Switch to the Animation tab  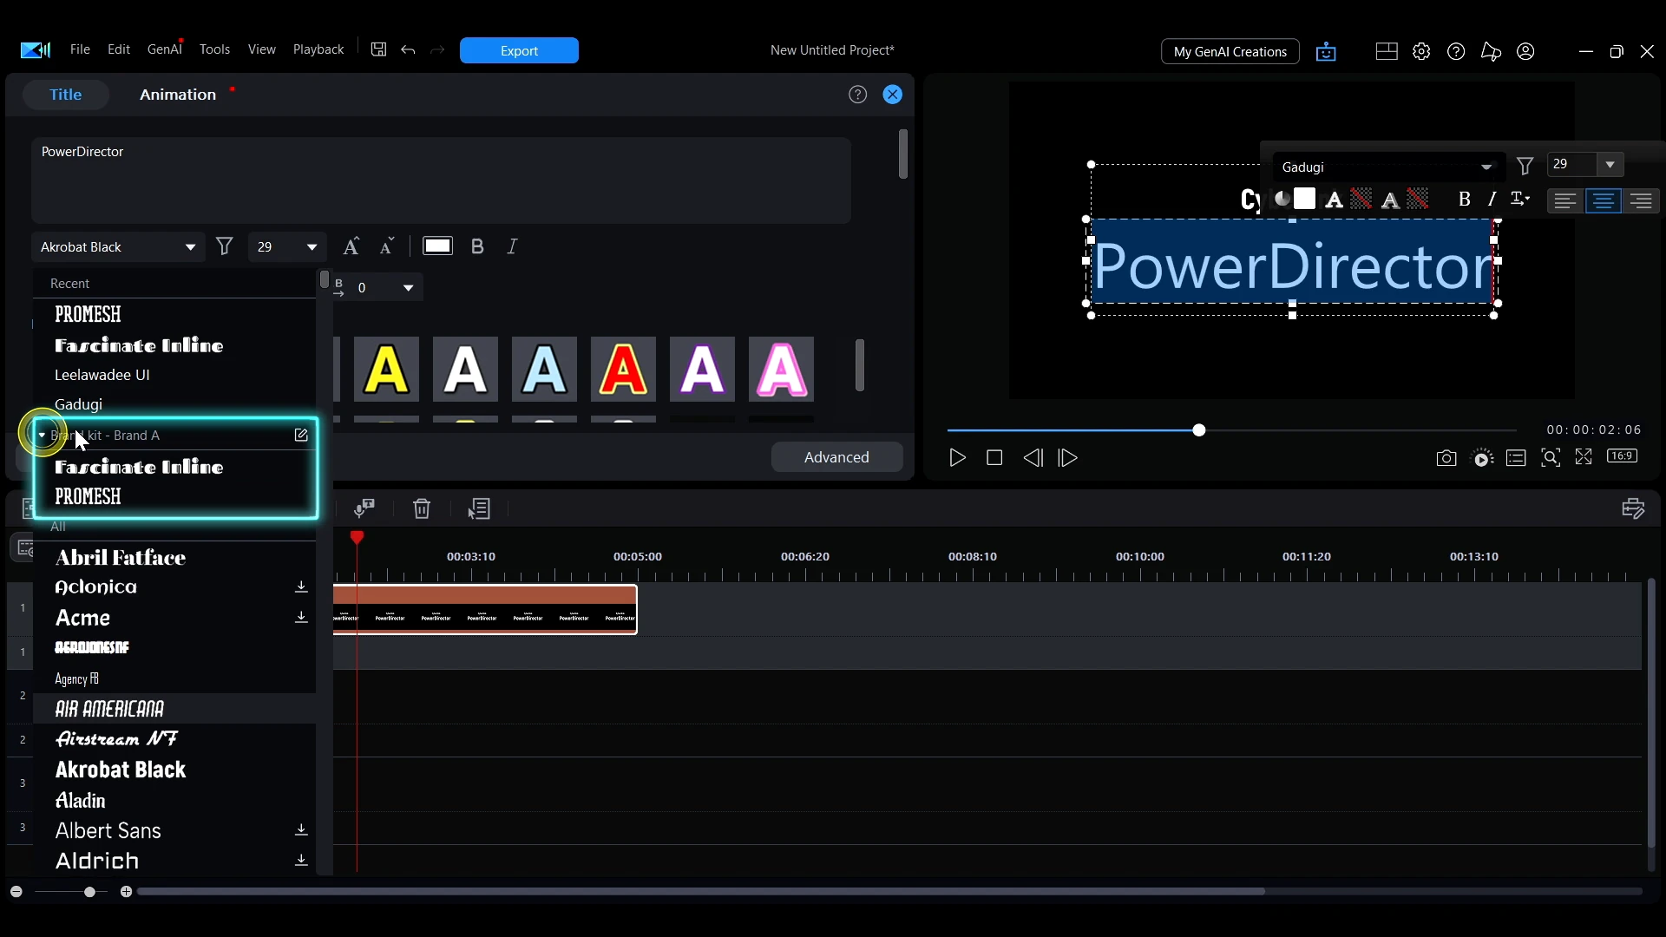[178, 95]
